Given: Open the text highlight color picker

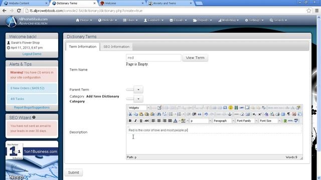Looking at the screenshot, I should tap(183, 121).
